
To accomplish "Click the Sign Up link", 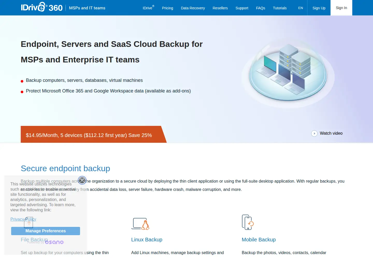I will coord(319,8).
